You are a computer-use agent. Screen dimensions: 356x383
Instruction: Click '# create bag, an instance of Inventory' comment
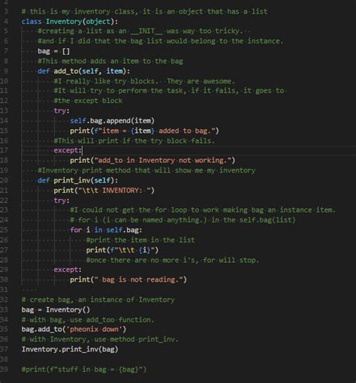[98, 300]
